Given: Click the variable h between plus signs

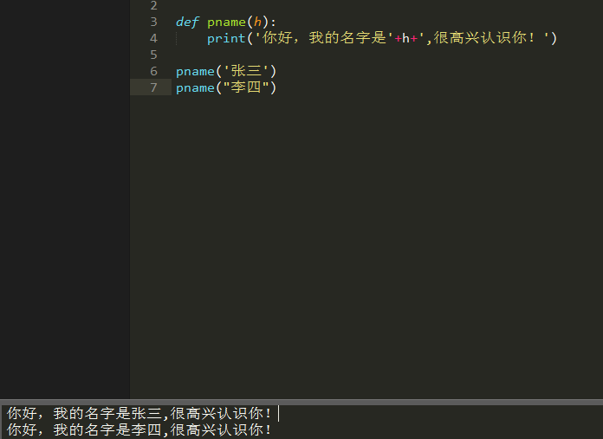Looking at the screenshot, I should click(x=405, y=38).
